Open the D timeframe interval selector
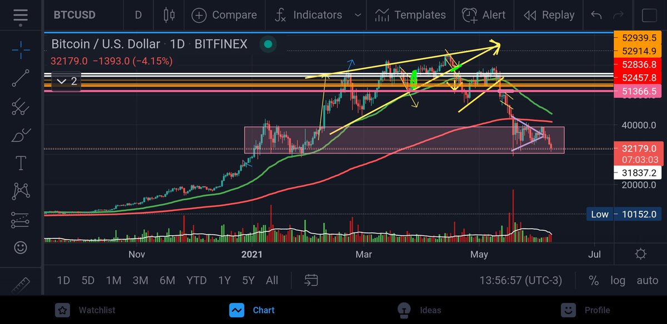This screenshot has height=324, width=667. coord(138,15)
